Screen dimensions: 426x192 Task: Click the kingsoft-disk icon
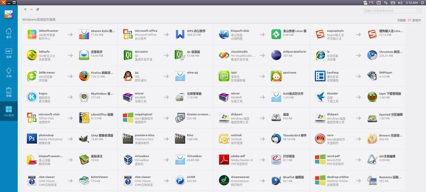pos(224,34)
